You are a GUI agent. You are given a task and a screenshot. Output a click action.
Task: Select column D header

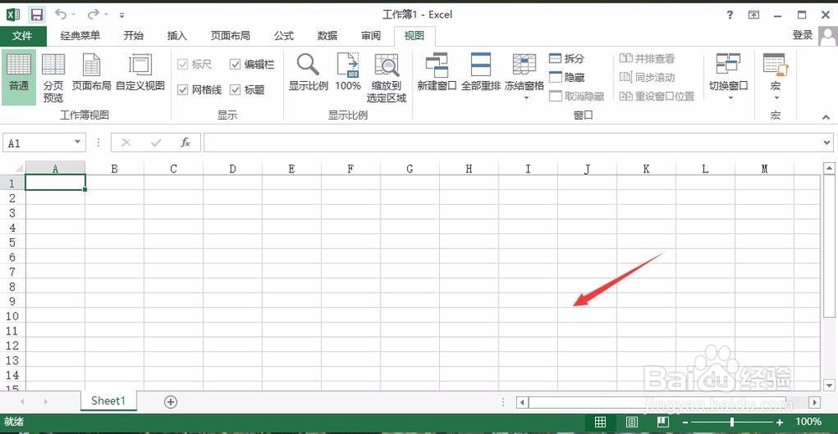click(x=232, y=169)
